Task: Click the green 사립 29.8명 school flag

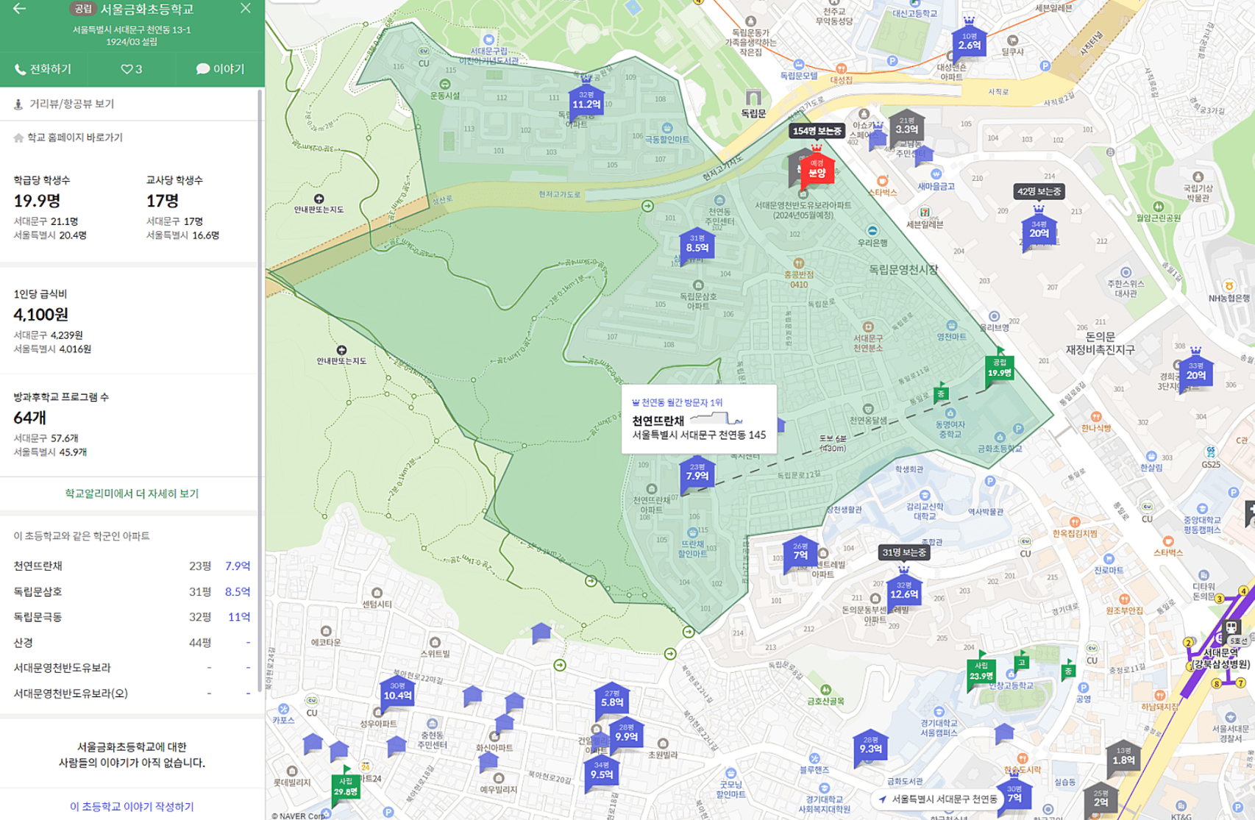Action: [x=345, y=788]
